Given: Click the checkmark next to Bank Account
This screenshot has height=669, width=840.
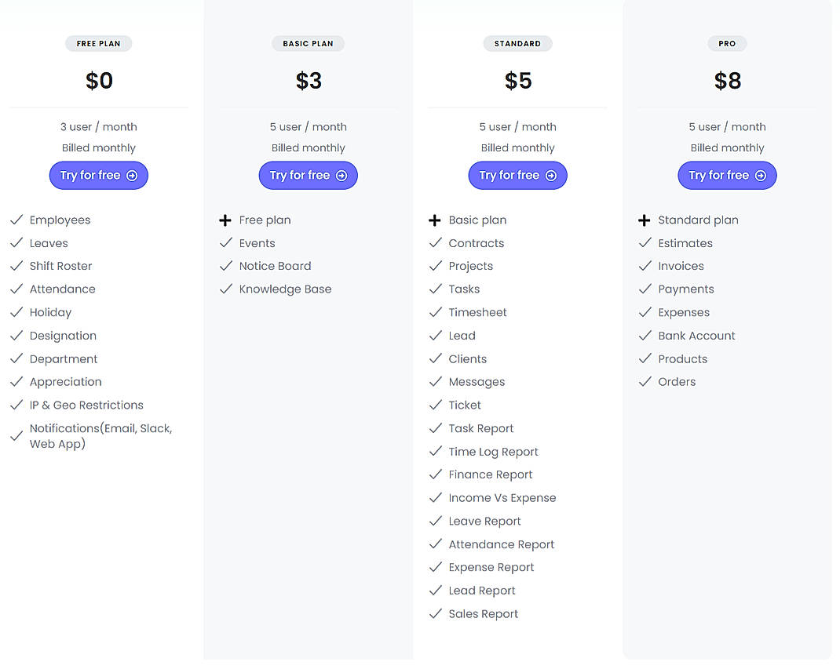Looking at the screenshot, I should click(645, 335).
